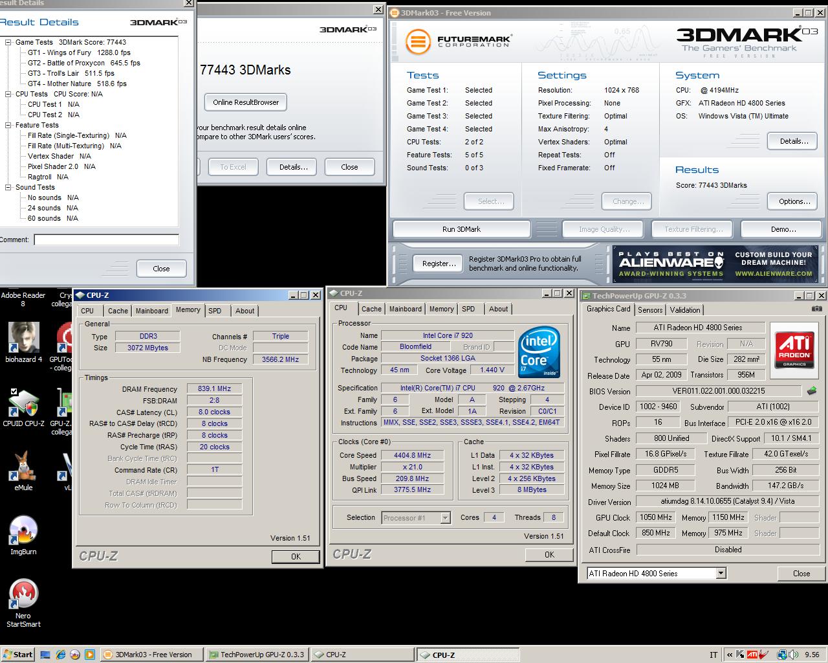Click the '1050 MHz' GPU Clock value
828x663 pixels.
click(655, 517)
